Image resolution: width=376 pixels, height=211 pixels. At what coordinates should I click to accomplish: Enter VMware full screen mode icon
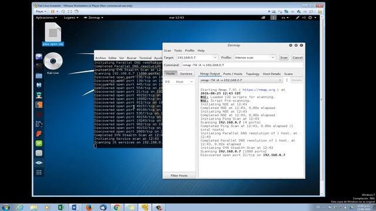[x=69, y=12]
